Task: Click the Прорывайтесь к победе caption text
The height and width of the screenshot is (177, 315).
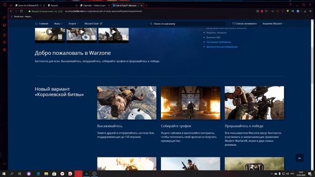Action: [x=244, y=126]
